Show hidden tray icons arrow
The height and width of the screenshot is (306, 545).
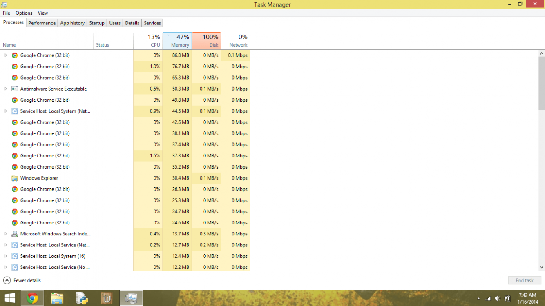point(478,299)
